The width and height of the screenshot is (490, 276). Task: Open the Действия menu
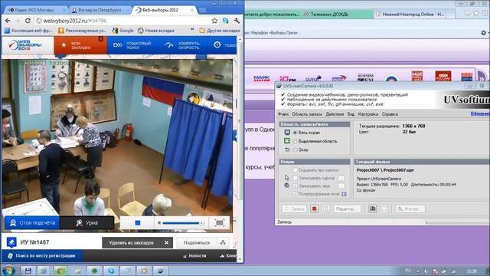click(335, 114)
